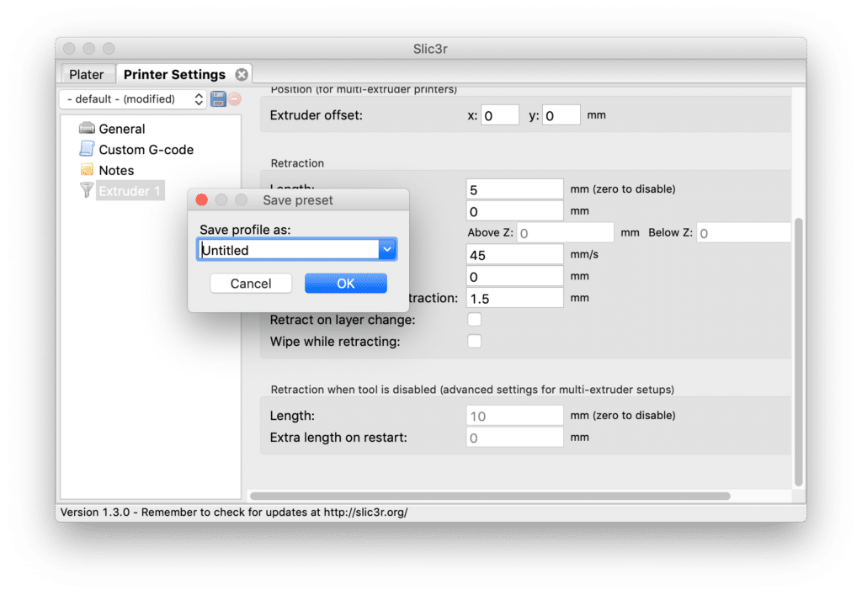
Task: Click the Custom G-code document icon
Action: (87, 149)
